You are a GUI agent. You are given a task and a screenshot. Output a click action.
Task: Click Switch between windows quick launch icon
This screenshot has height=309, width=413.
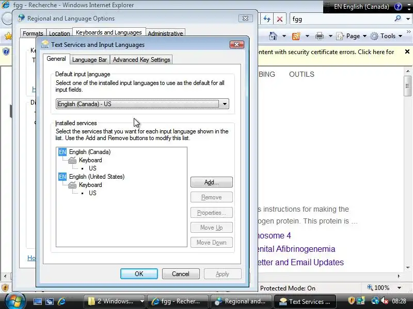coord(50,301)
